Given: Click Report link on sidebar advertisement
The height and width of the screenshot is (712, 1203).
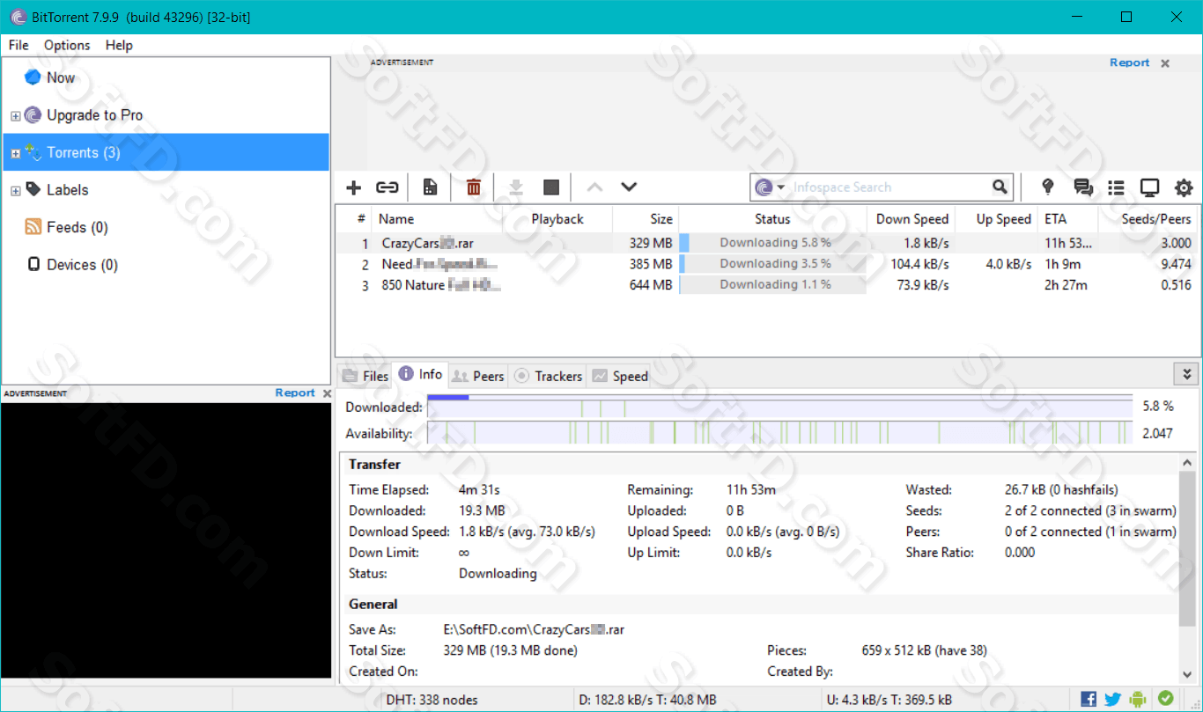Looking at the screenshot, I should click(294, 393).
